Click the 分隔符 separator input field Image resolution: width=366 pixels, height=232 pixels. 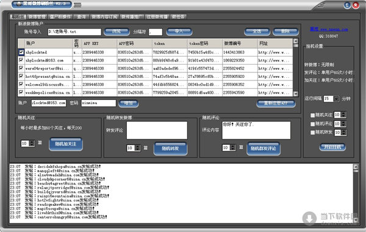coord(156,32)
